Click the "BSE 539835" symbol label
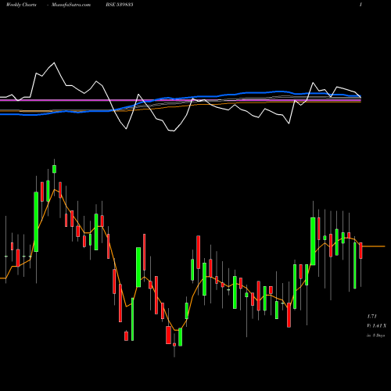 pyautogui.click(x=120, y=5)
